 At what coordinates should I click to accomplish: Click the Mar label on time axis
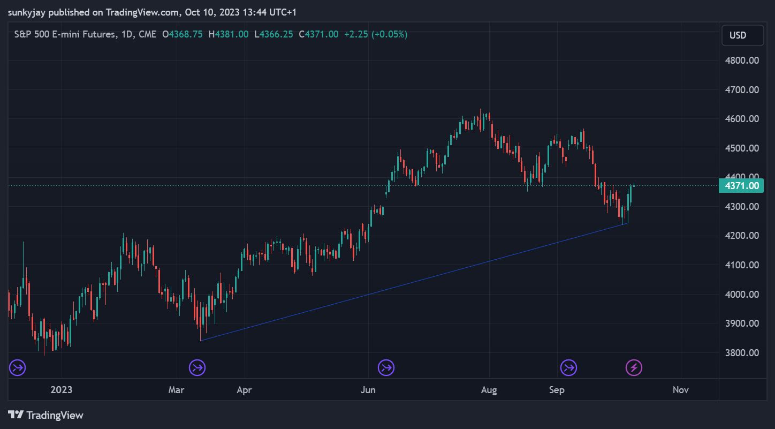[x=176, y=390]
